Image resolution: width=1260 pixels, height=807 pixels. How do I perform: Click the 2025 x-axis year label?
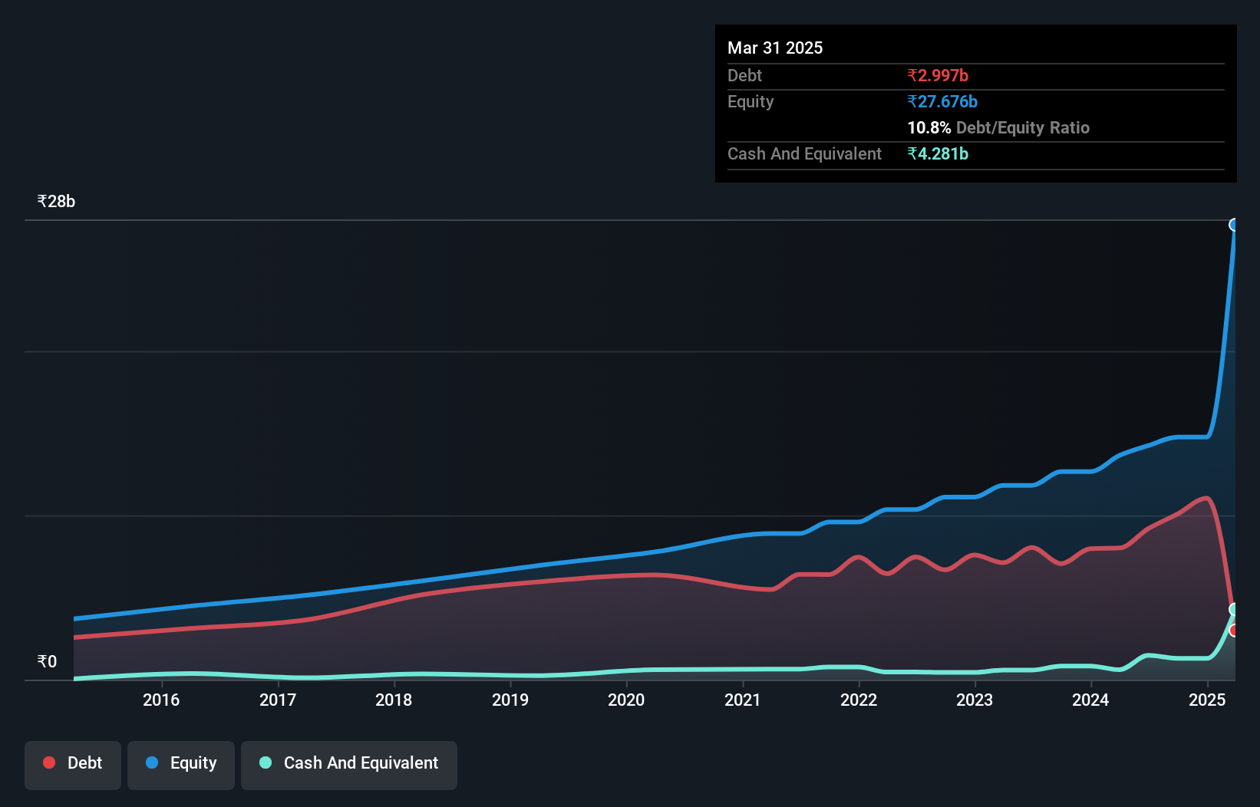point(1207,700)
